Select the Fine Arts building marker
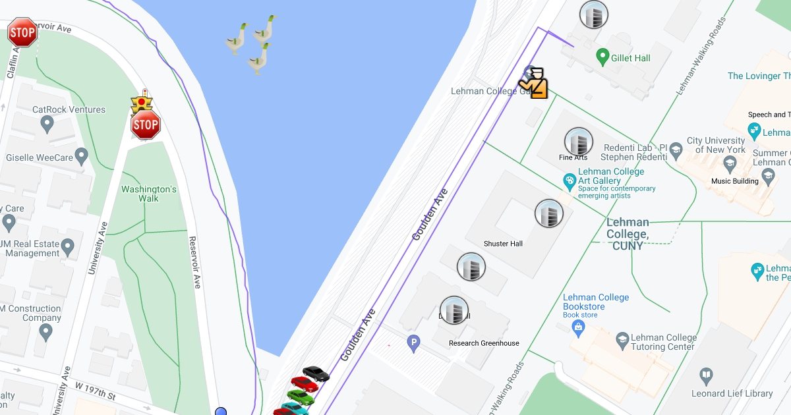Viewport: 791px width, 415px height. click(x=579, y=142)
